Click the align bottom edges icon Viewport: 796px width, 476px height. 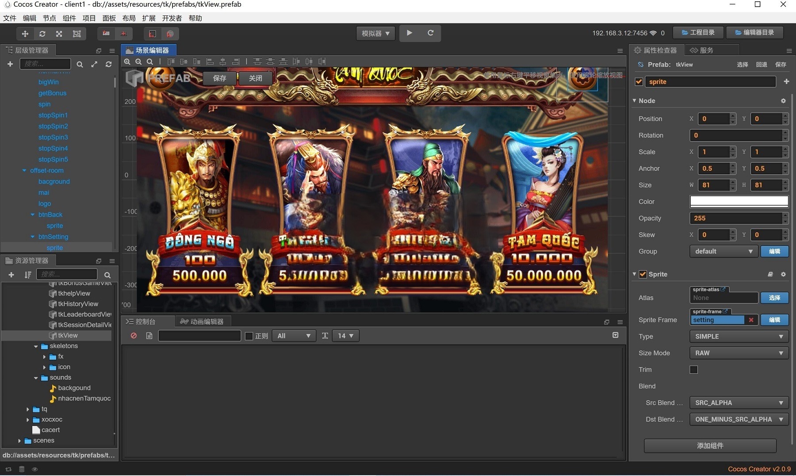[197, 61]
